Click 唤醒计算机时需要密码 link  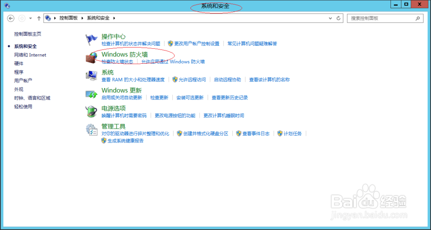124,115
